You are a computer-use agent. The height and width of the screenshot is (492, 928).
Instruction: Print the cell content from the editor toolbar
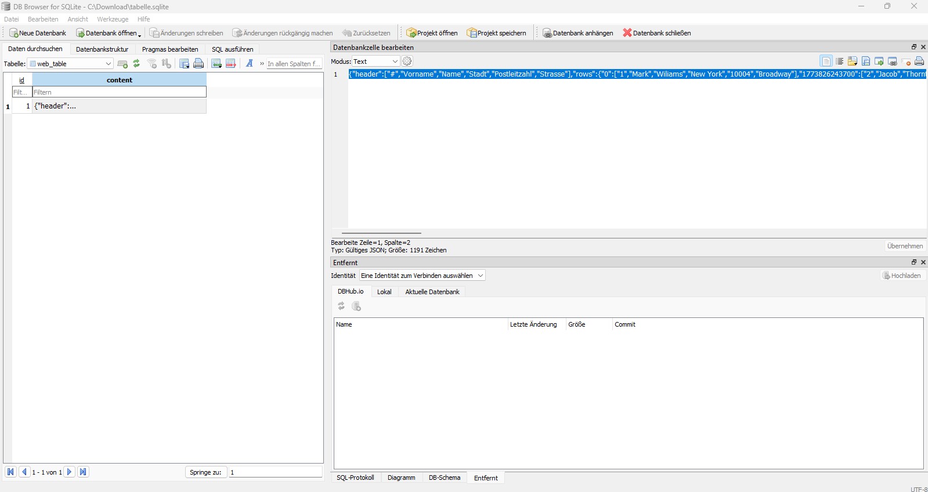[919, 62]
